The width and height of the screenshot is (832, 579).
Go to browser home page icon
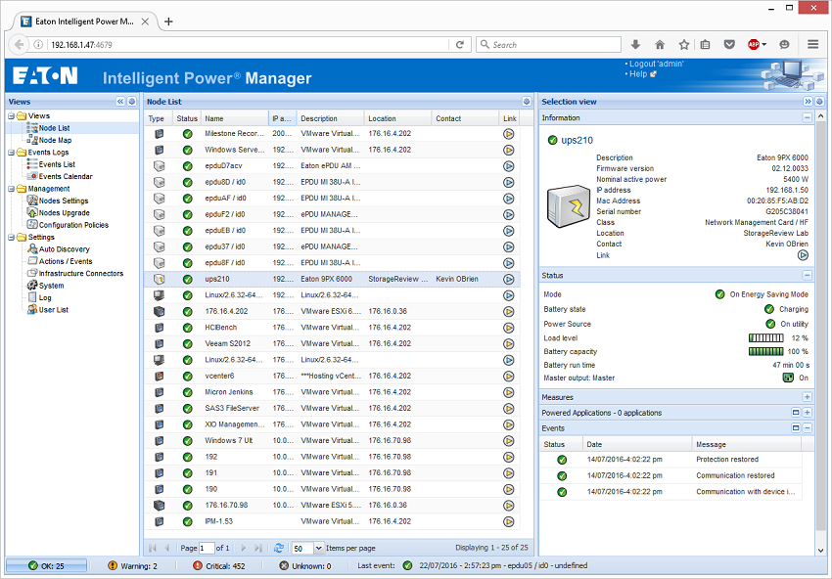pyautogui.click(x=660, y=45)
